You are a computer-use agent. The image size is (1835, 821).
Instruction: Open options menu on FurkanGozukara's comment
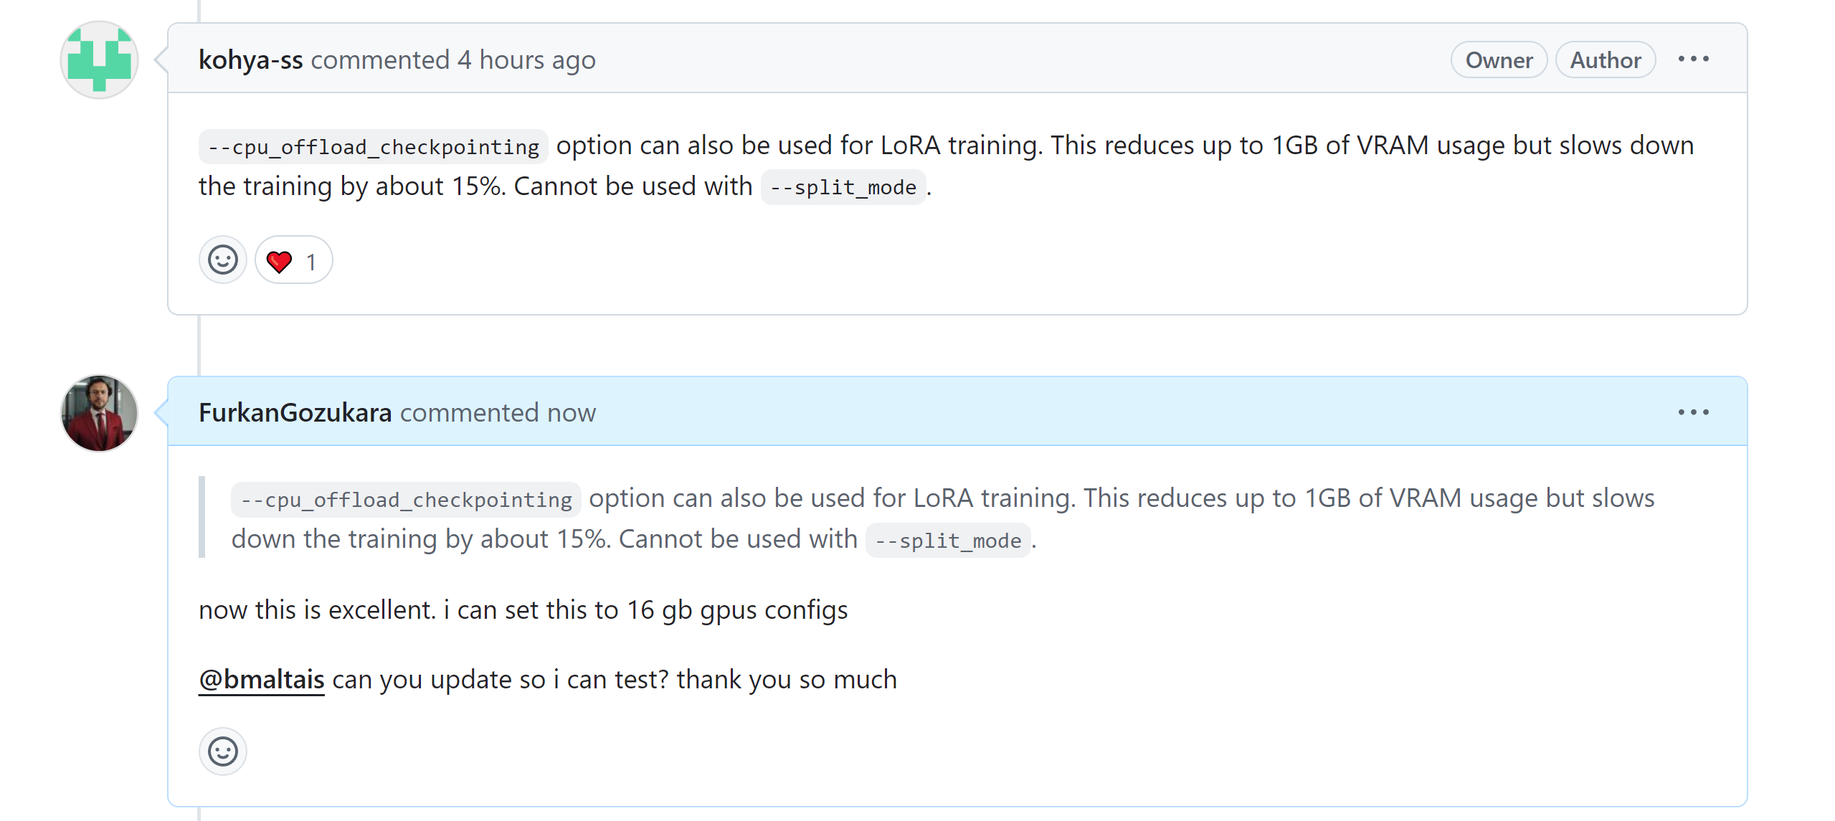[1692, 413]
